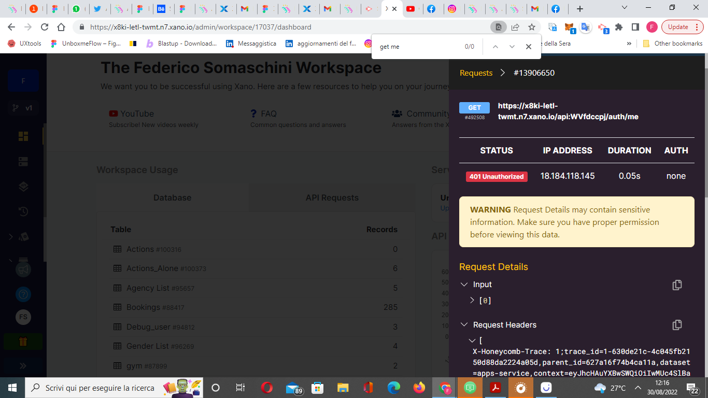Open the blue help question mark icon
The width and height of the screenshot is (708, 398).
tap(23, 294)
